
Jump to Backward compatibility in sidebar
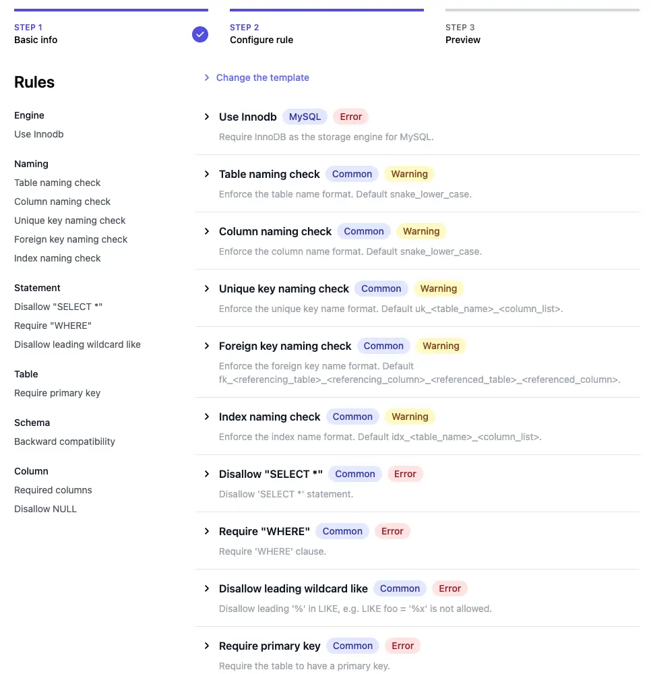65,441
